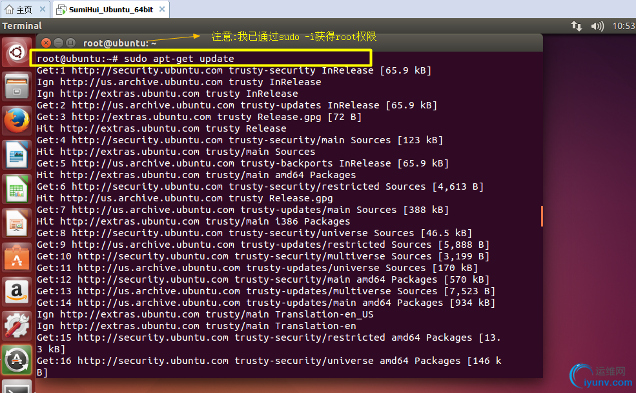Close the terminal window with red button
Screen dimensions: 636x393
[x=46, y=43]
